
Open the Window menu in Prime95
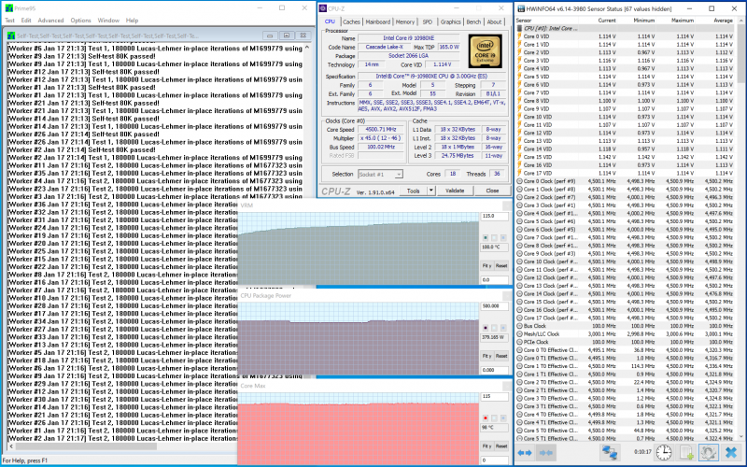coord(108,21)
